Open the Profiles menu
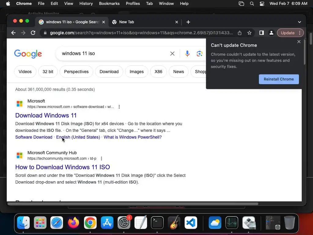The image size is (313, 235). (133, 4)
